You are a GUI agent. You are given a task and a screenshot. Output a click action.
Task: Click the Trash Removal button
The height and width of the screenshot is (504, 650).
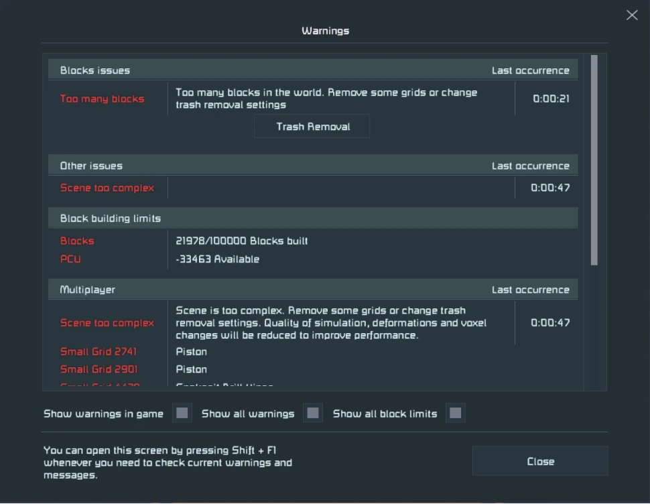[312, 127]
